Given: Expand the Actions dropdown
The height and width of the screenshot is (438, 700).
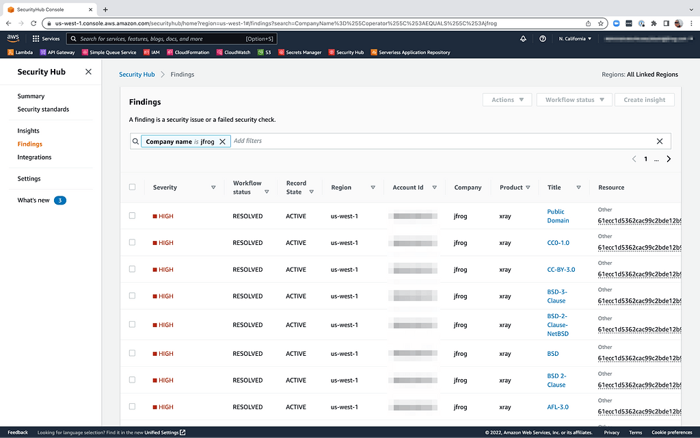Looking at the screenshot, I should pyautogui.click(x=507, y=100).
